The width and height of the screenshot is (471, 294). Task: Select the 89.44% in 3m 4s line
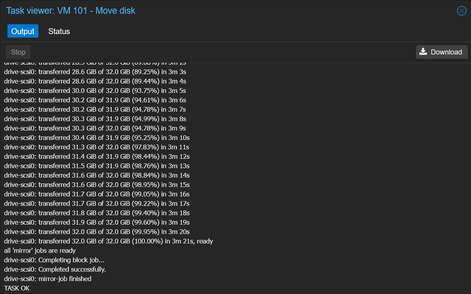click(x=95, y=81)
